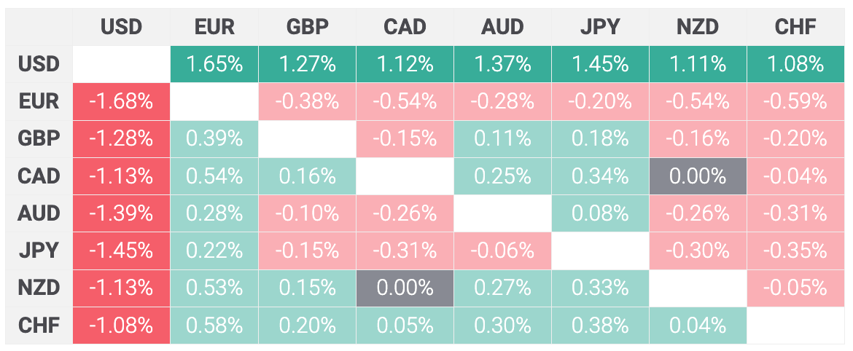Select the -0.05% NZD versus CHF cell
853x351 pixels.
point(796,288)
